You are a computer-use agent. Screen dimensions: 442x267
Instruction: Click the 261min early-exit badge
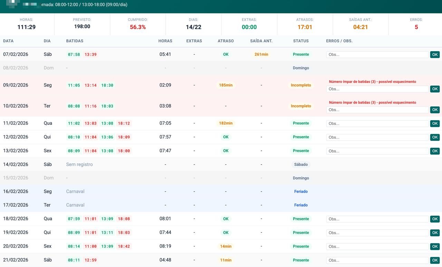[261, 54]
